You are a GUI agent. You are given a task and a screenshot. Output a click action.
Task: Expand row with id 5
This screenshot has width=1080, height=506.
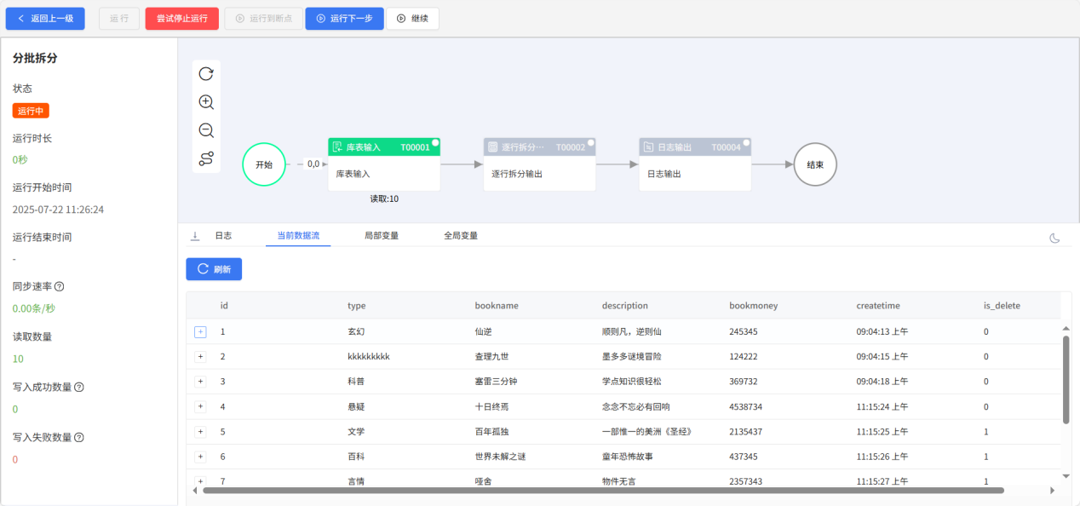coord(201,431)
